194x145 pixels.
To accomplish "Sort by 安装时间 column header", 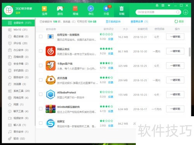I will [x=142, y=29].
